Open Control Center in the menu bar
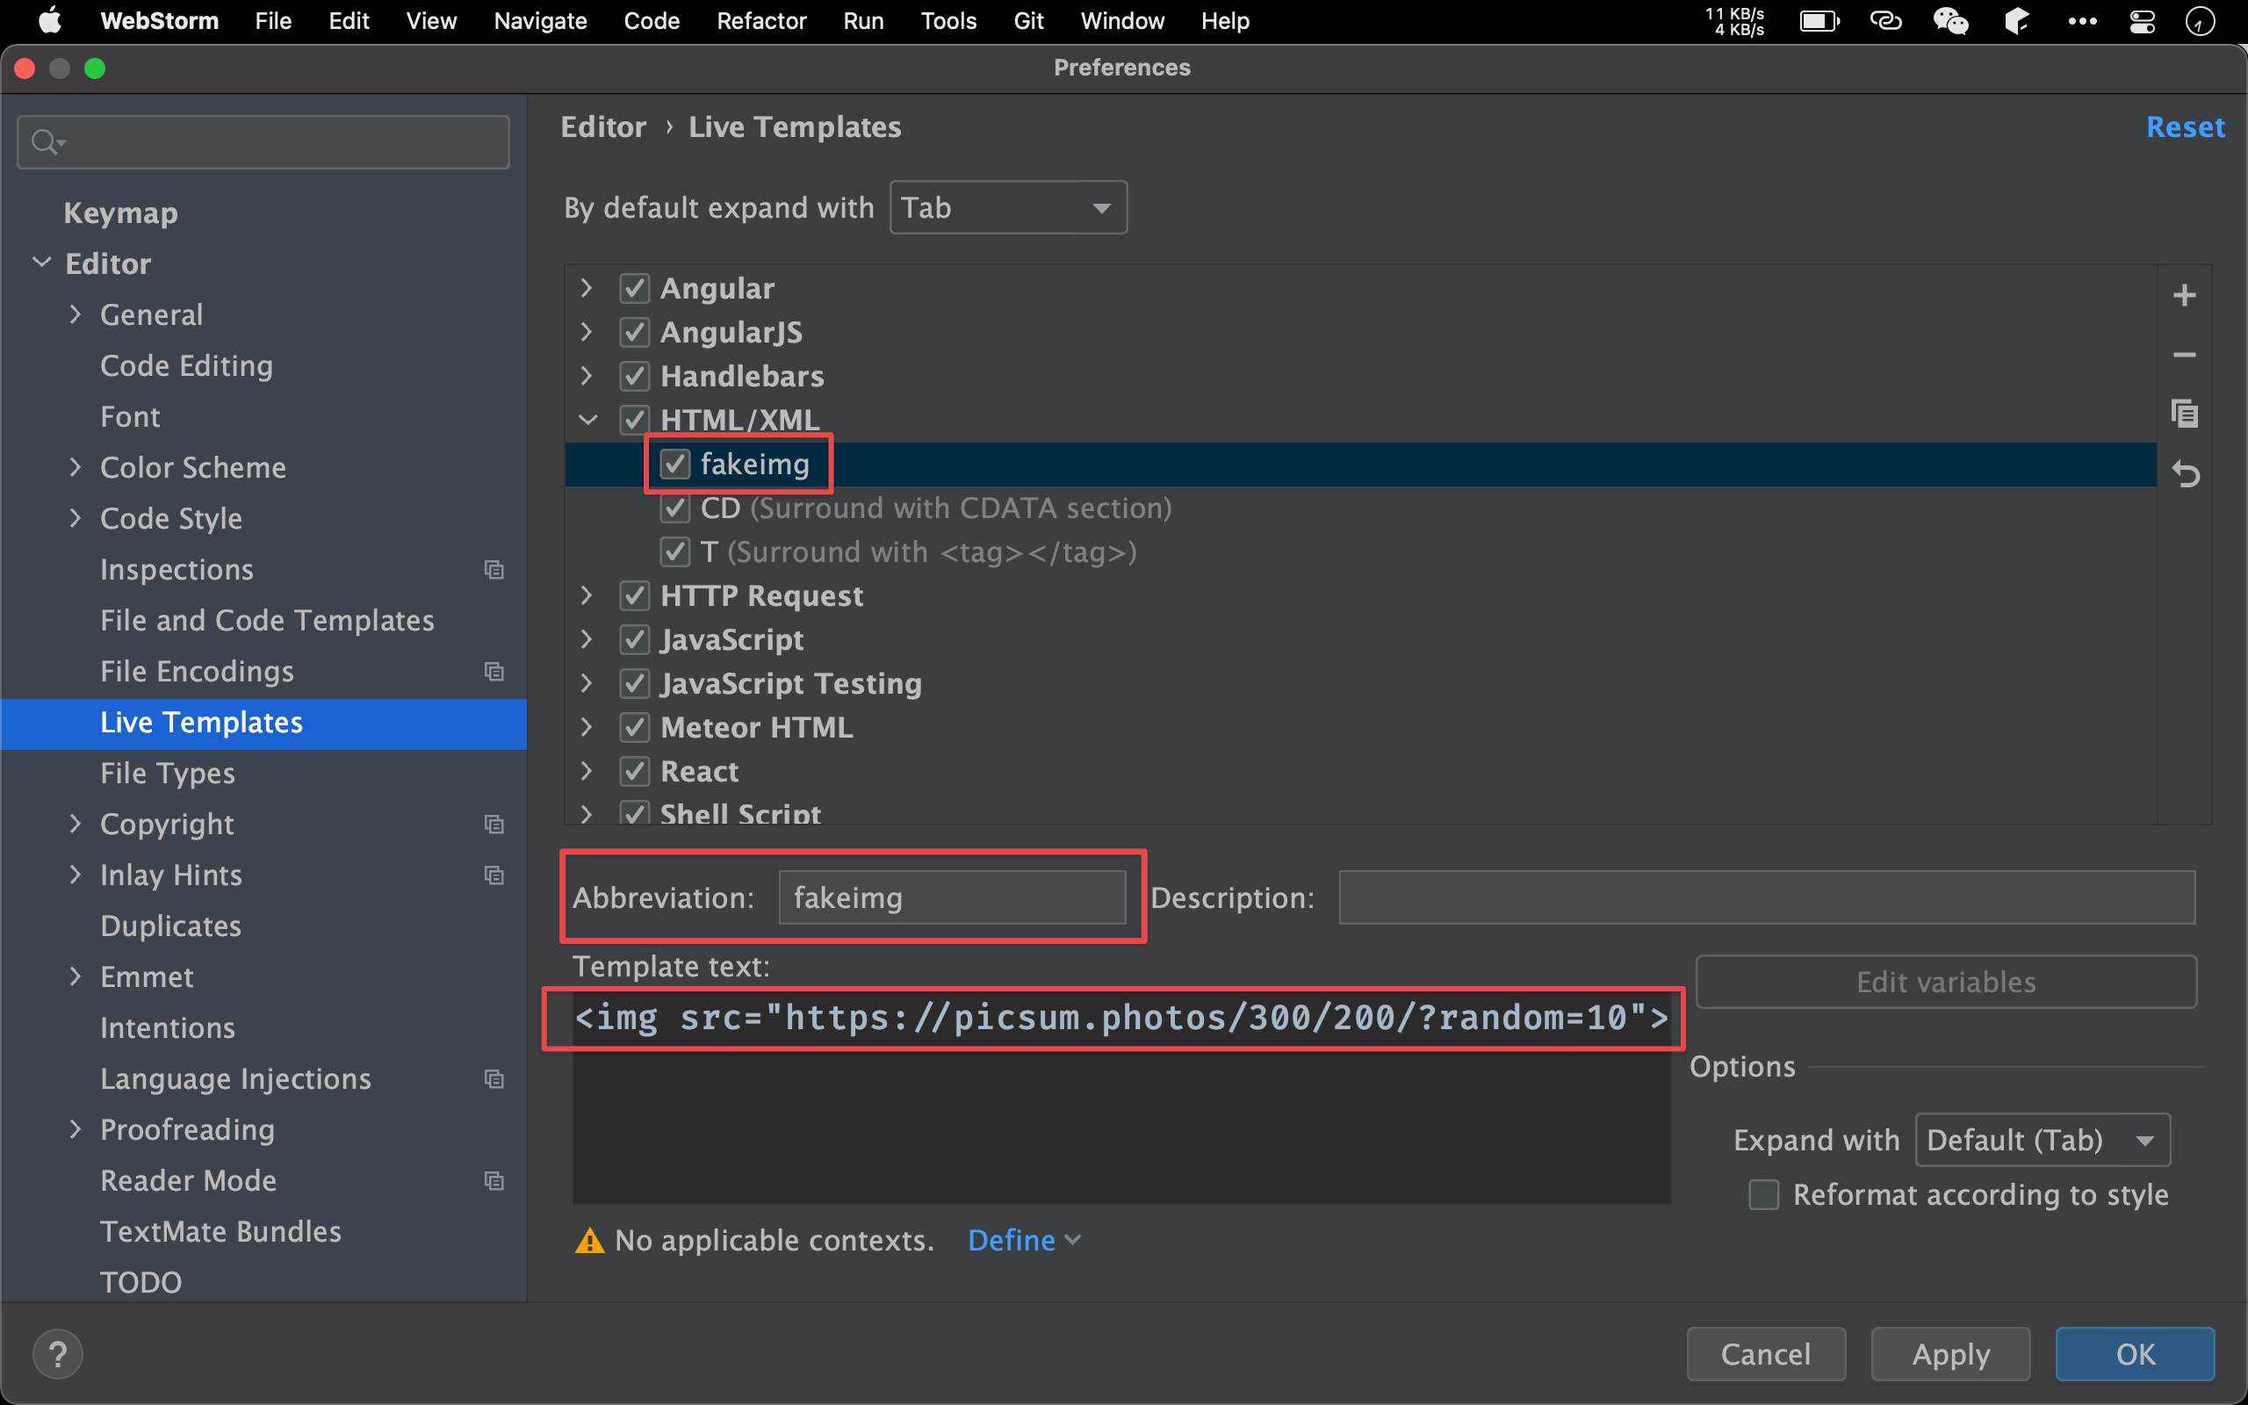This screenshot has height=1405, width=2248. tap(2142, 20)
